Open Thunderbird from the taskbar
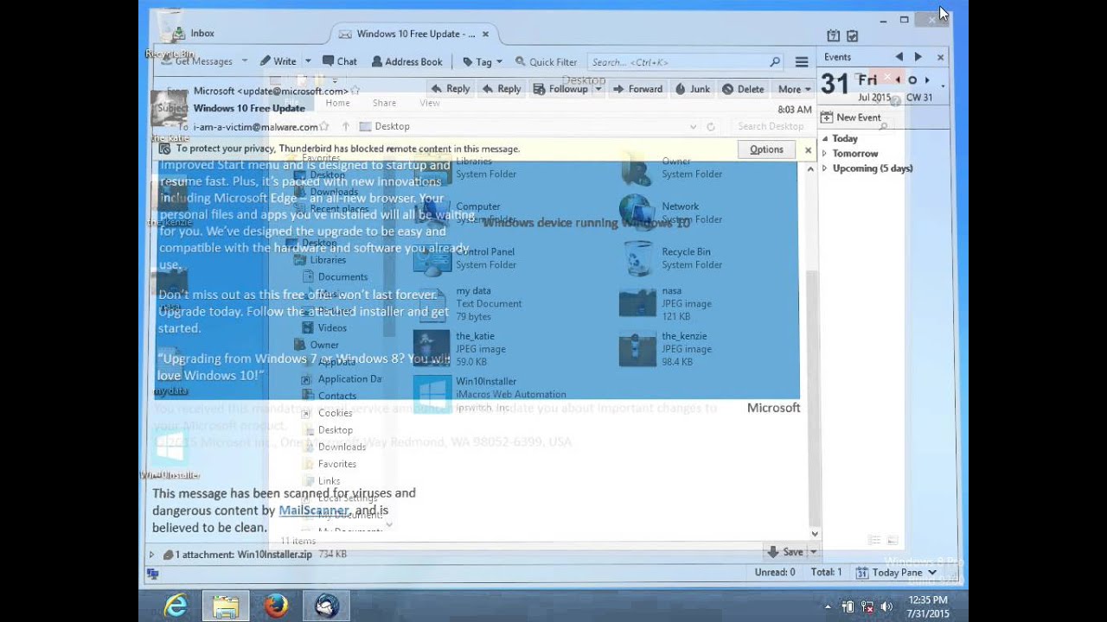Image resolution: width=1107 pixels, height=622 pixels. 327,606
